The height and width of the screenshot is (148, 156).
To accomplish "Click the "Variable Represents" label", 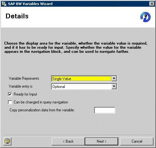I will [24, 78].
